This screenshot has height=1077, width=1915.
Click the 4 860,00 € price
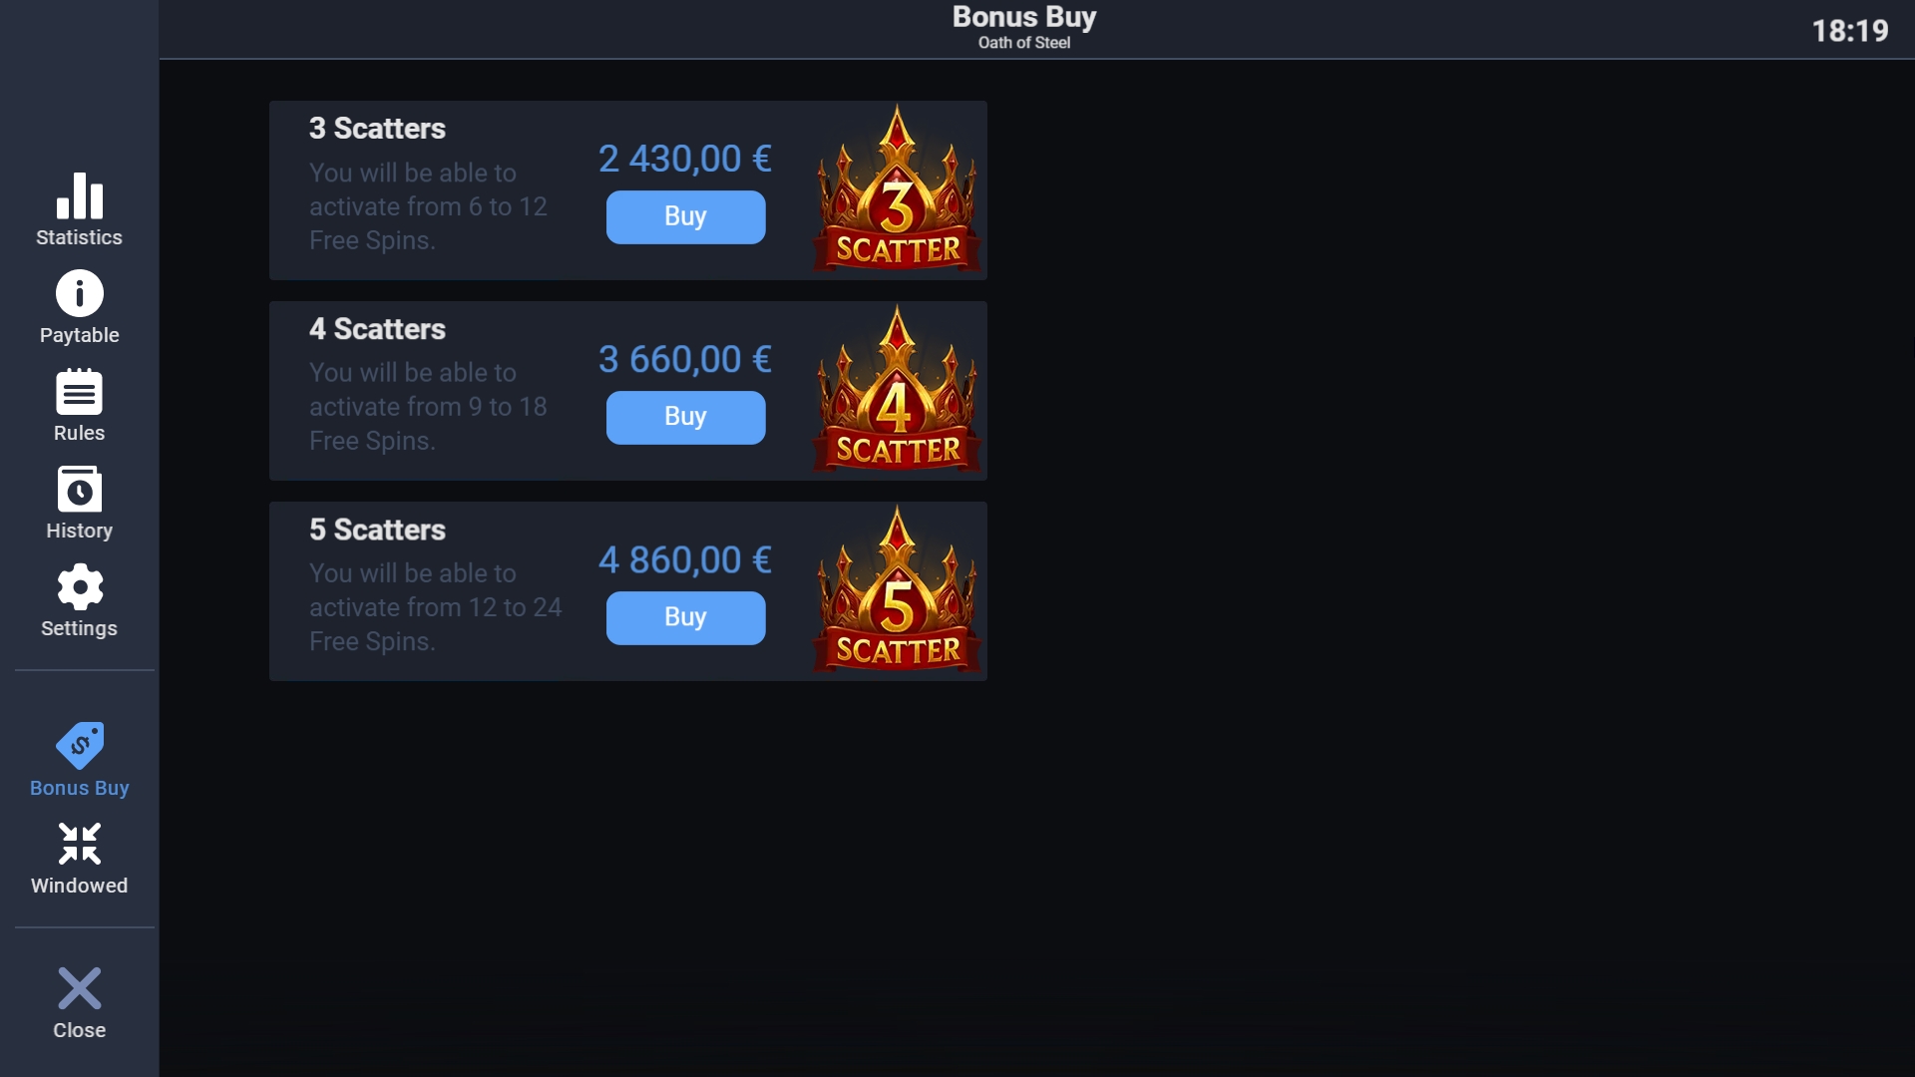click(685, 559)
